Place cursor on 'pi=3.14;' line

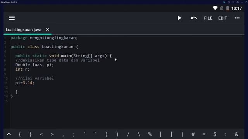pyautogui.click(x=25, y=83)
